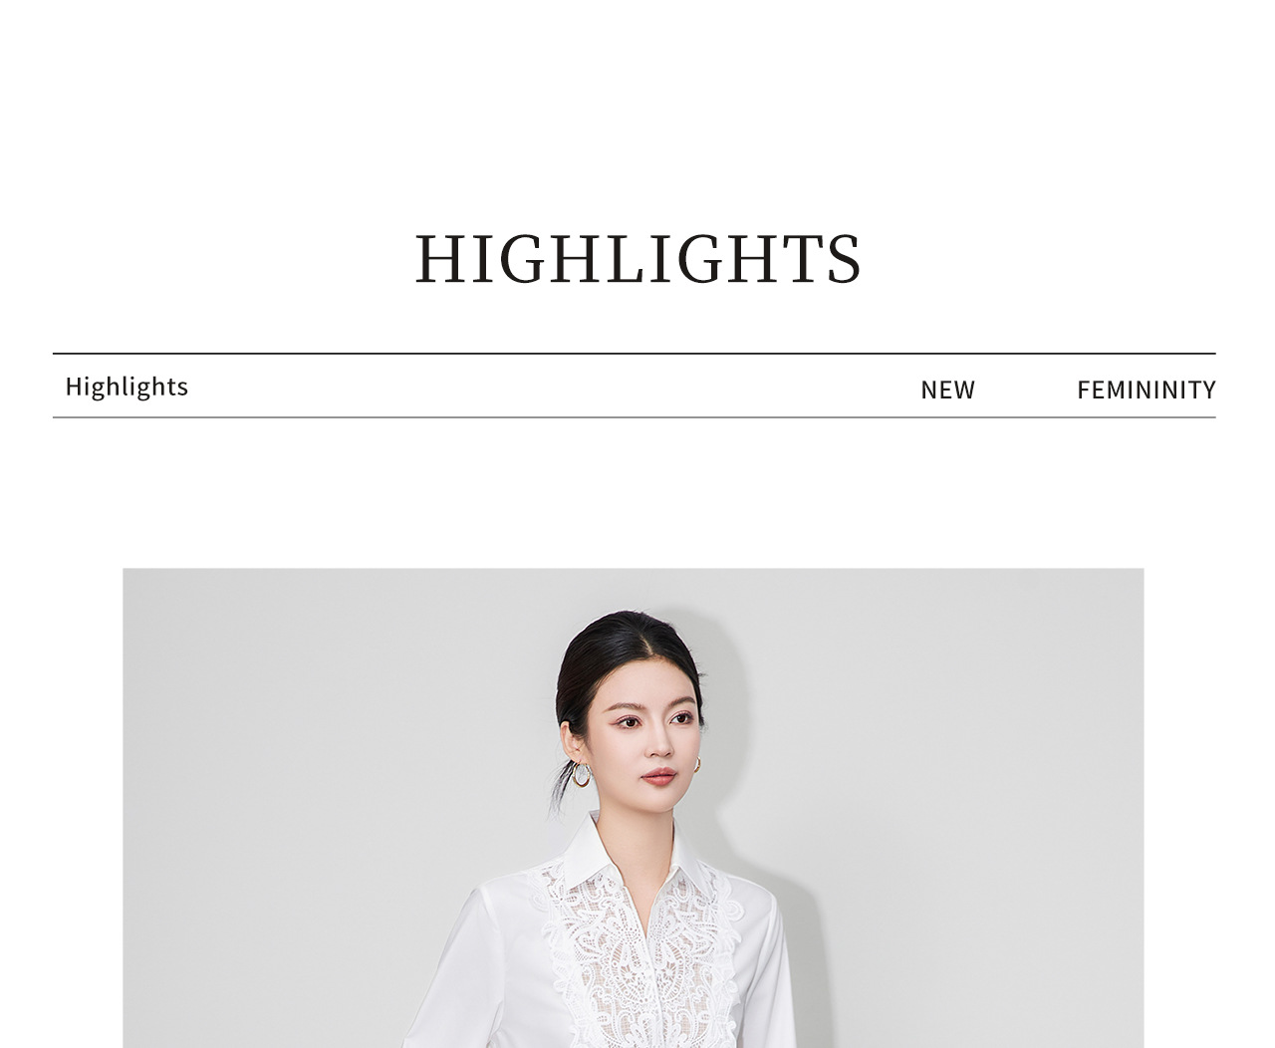Click the small gold earring beside her mouth

(697, 764)
